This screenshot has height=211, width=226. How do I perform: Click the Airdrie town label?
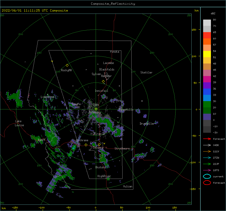tap(99, 134)
